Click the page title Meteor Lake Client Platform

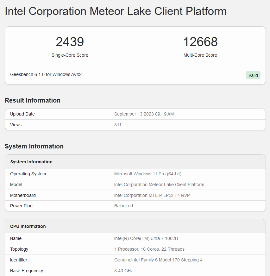pos(116,11)
